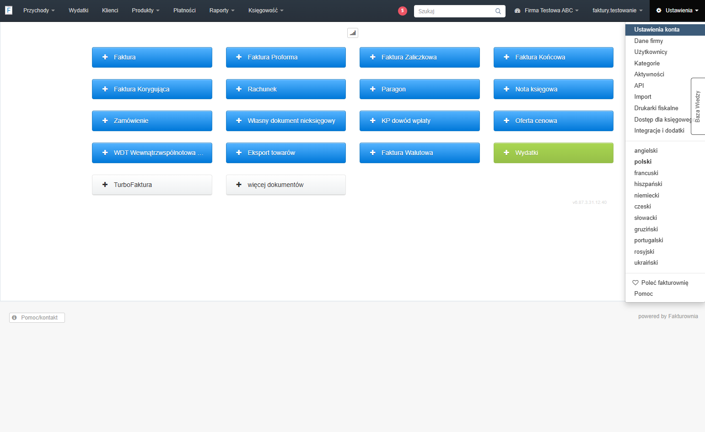705x432 pixels.
Task: Click the info icon in Pomoc/kontakt
Action: pyautogui.click(x=15, y=318)
